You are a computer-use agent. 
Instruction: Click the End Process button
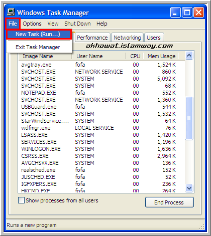(x=169, y=202)
